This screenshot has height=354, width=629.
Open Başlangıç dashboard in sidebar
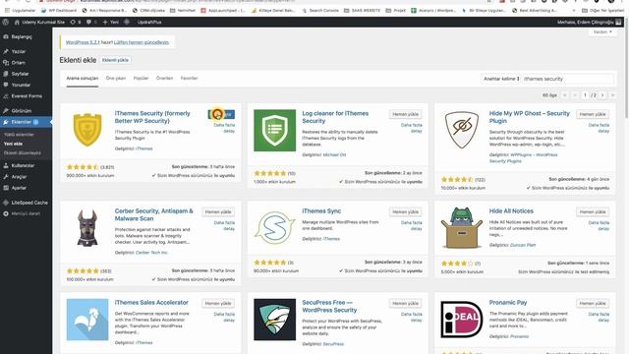tap(22, 37)
